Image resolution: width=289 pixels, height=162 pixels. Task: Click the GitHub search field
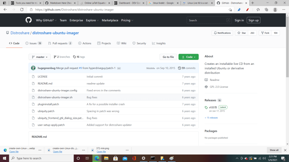(209, 20)
